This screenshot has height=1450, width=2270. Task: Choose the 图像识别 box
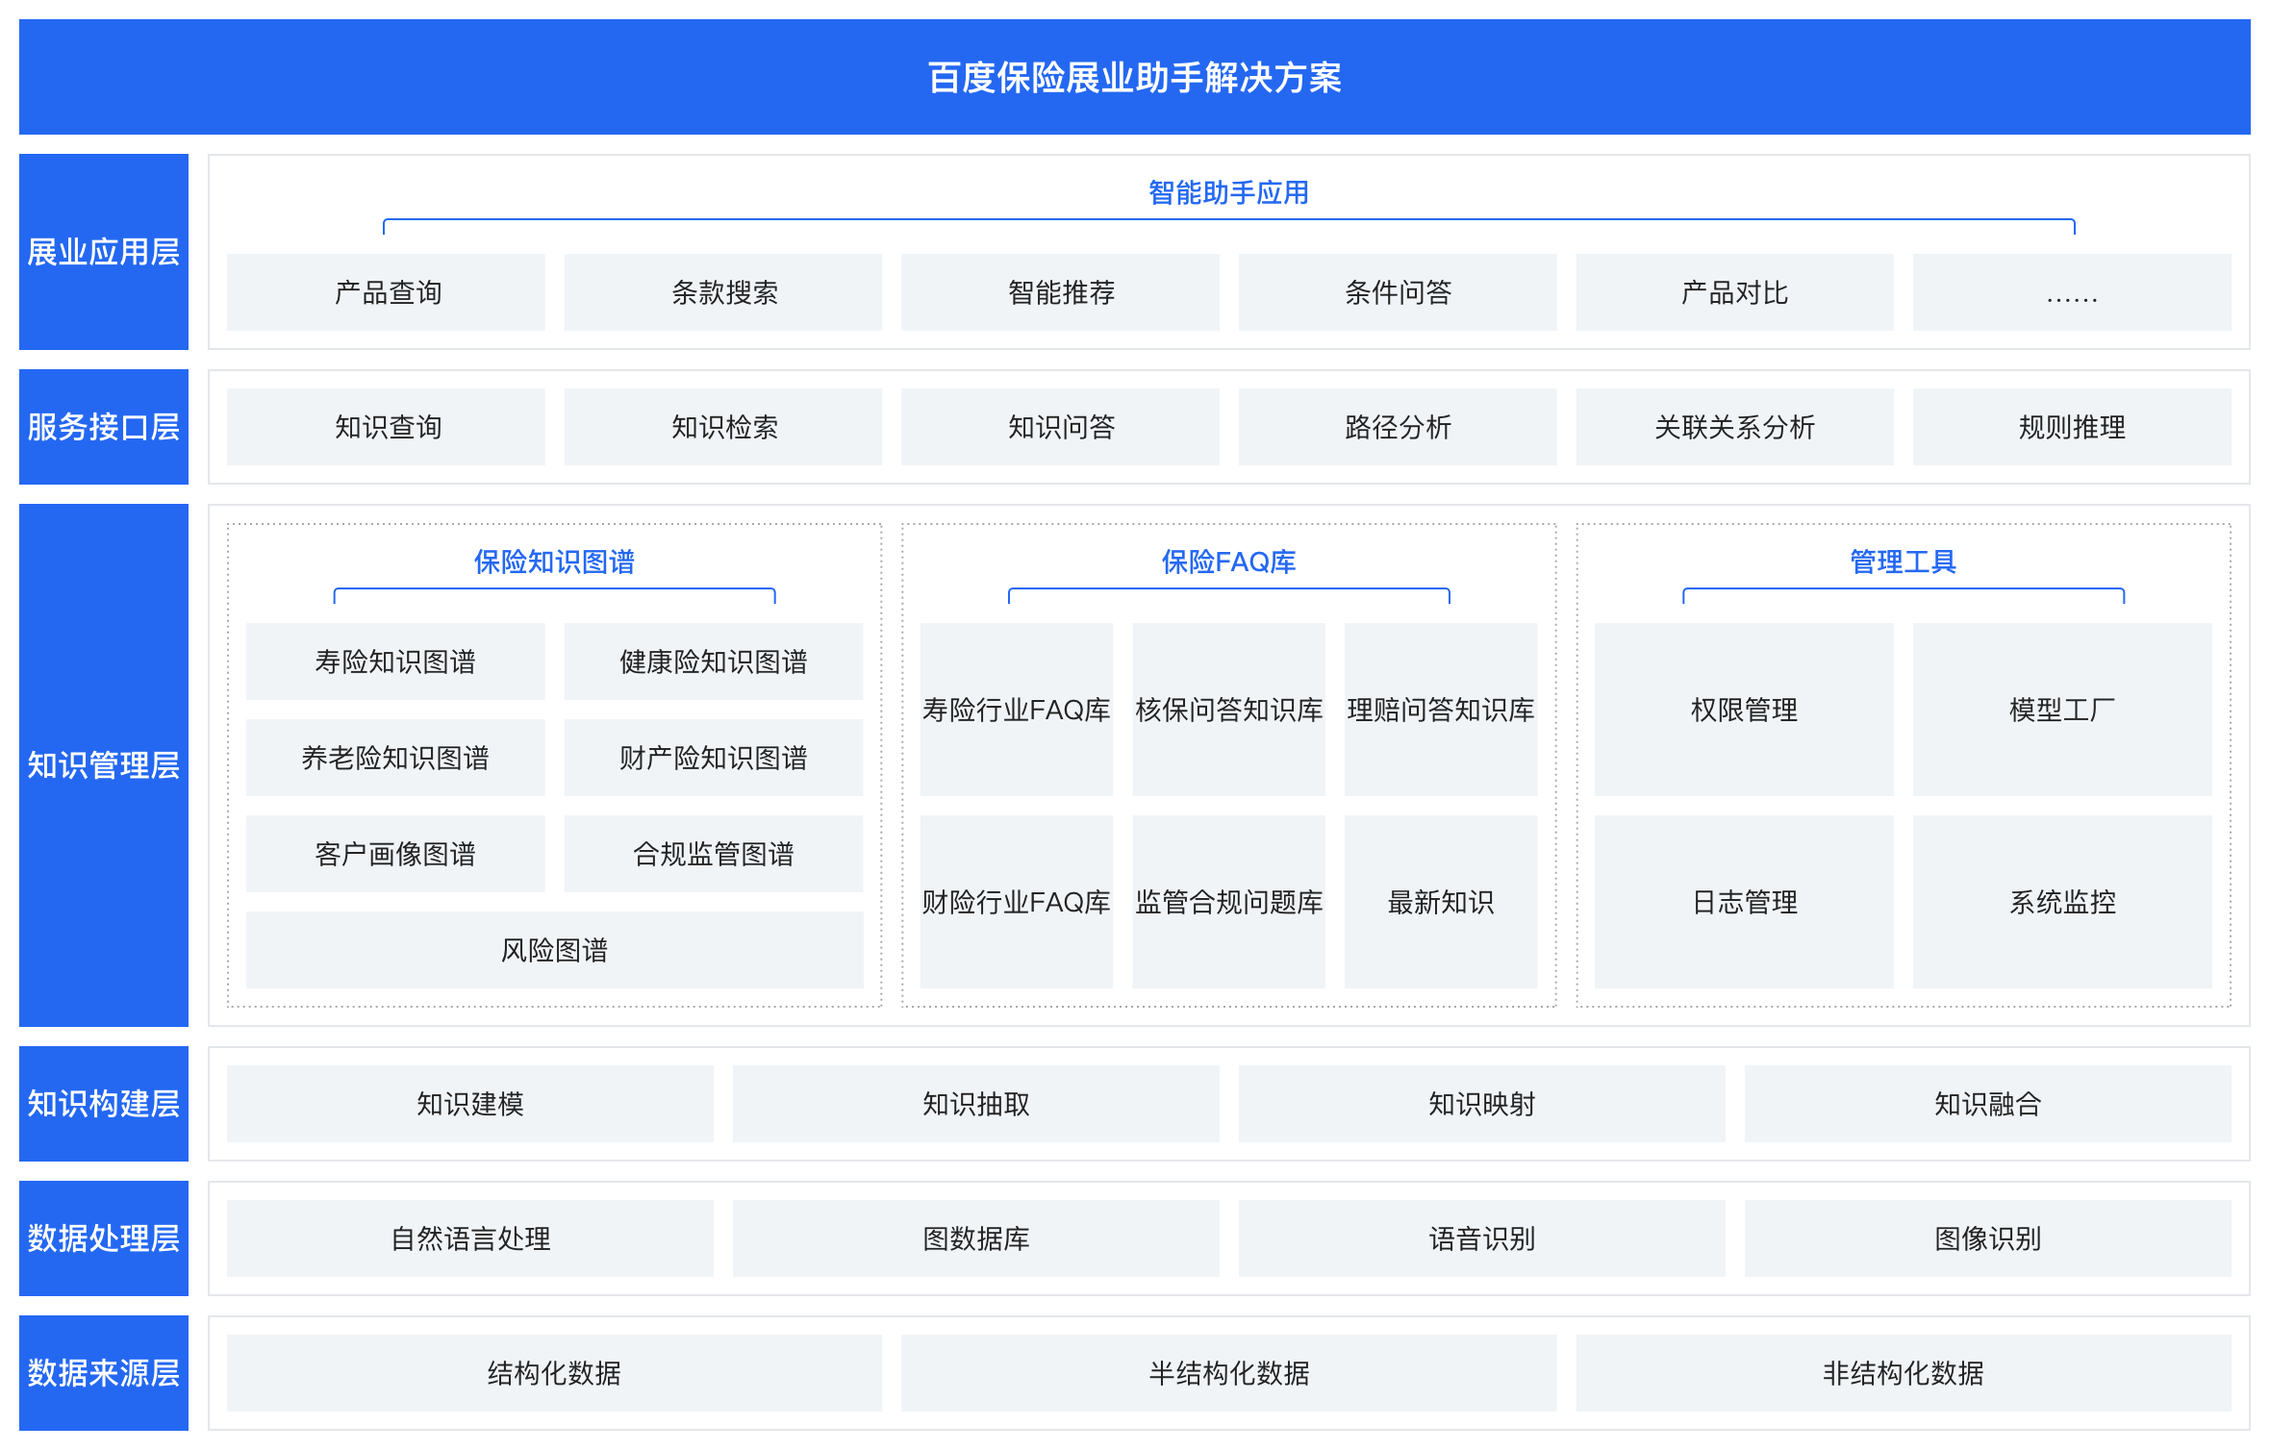1988,1238
